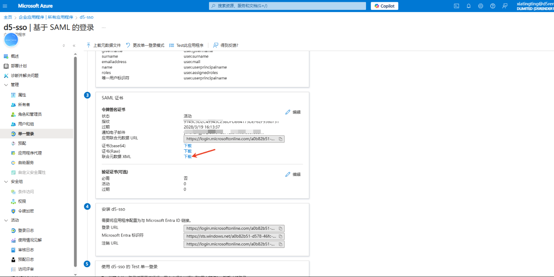
Task: Click 更改单一登录模式
Action: pos(145,45)
